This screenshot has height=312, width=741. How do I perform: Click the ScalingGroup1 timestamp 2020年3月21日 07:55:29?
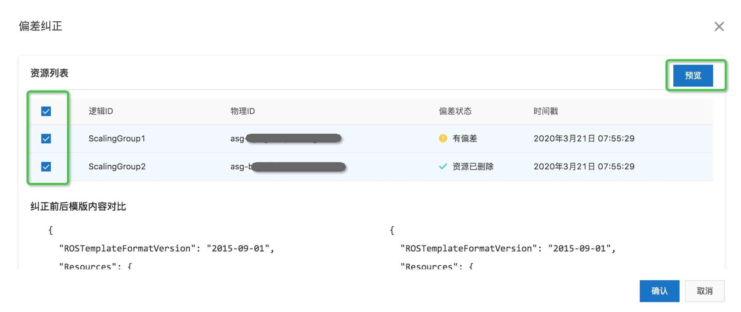(x=584, y=139)
